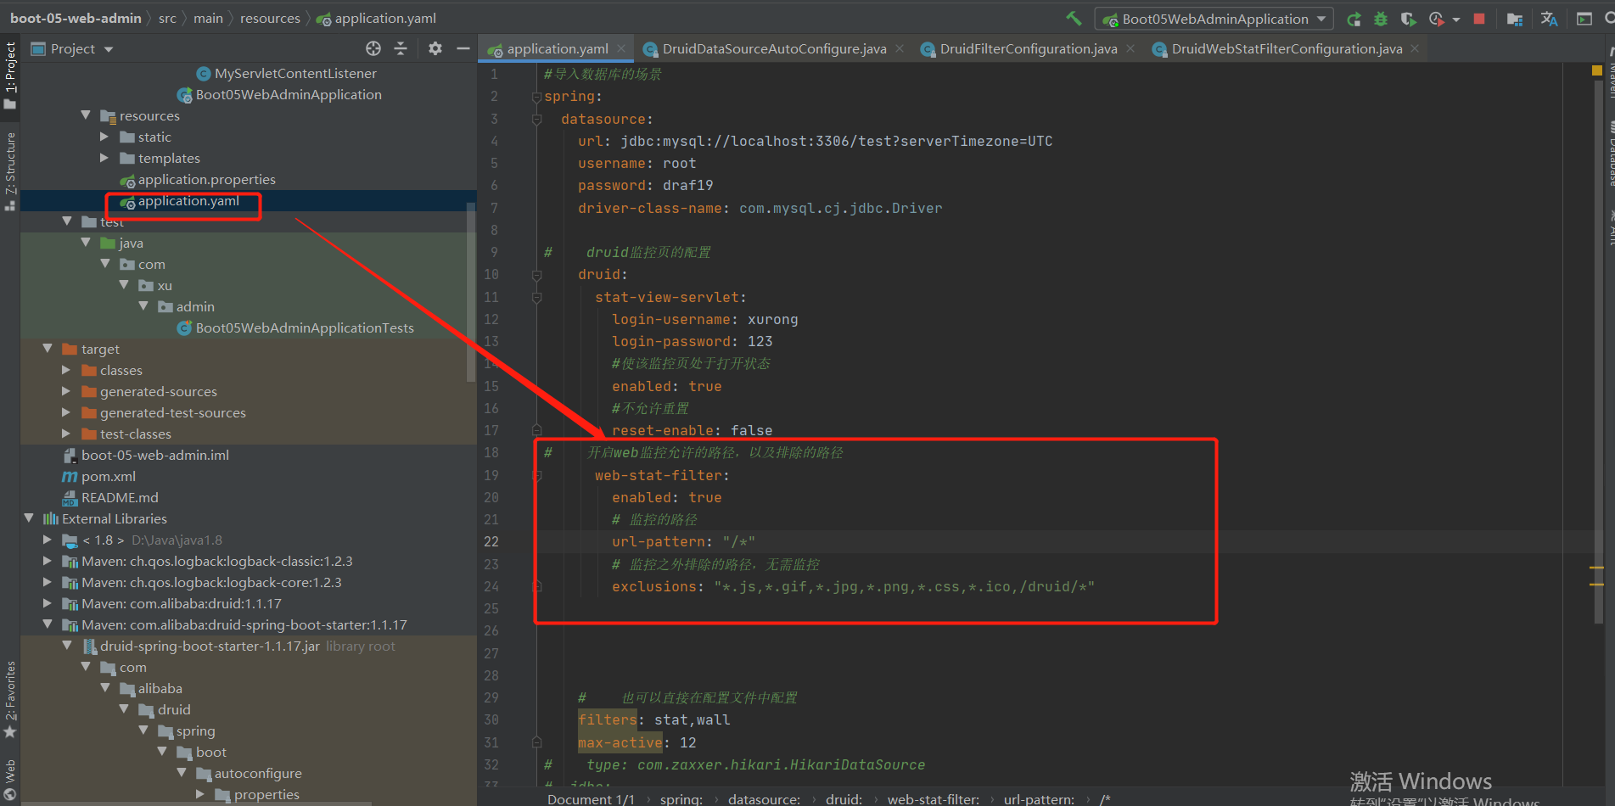Screen dimensions: 1615x806
Task: Switch to DruidWebStatFilterConfiguration.java tab
Action: [1287, 49]
